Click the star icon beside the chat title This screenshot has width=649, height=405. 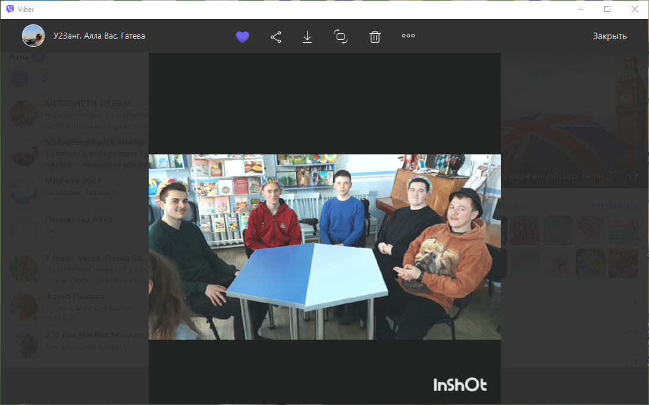pyautogui.click(x=633, y=176)
